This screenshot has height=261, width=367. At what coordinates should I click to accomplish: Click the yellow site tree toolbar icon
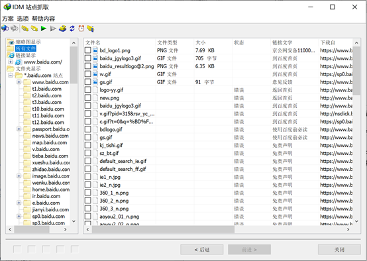91,28
